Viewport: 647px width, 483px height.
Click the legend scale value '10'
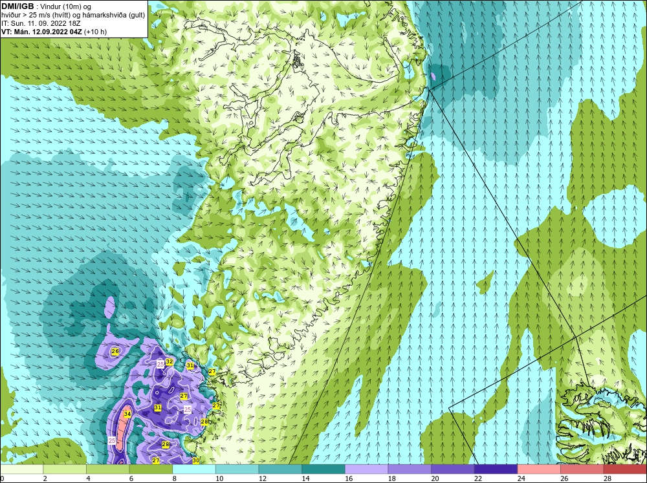219,478
